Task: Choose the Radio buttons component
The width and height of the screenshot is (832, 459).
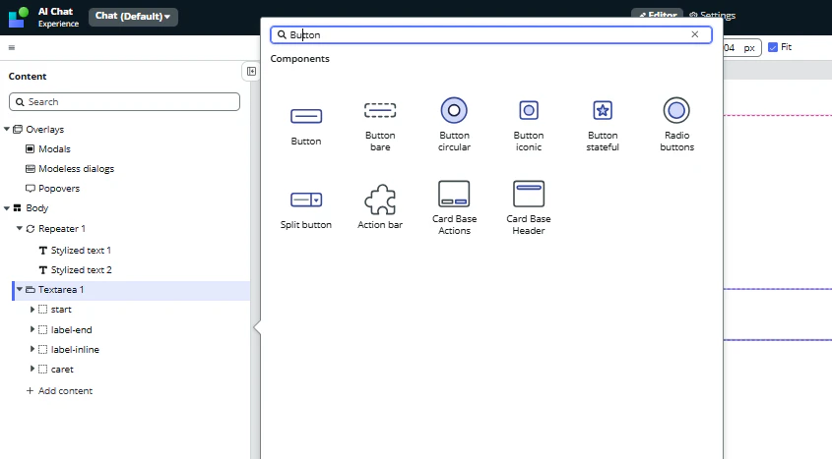Action: coord(676,124)
